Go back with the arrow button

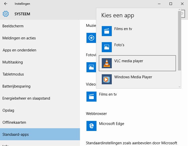tap(6, 4)
